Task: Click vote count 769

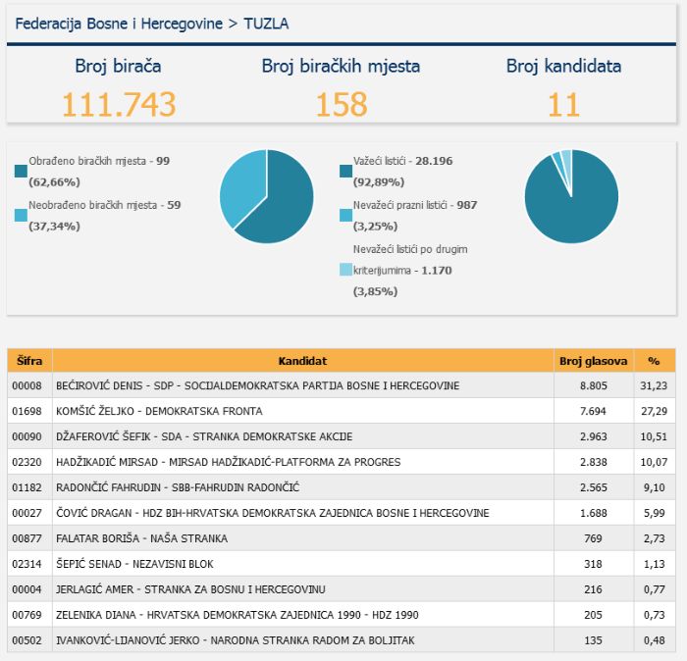Action: pyautogui.click(x=593, y=538)
